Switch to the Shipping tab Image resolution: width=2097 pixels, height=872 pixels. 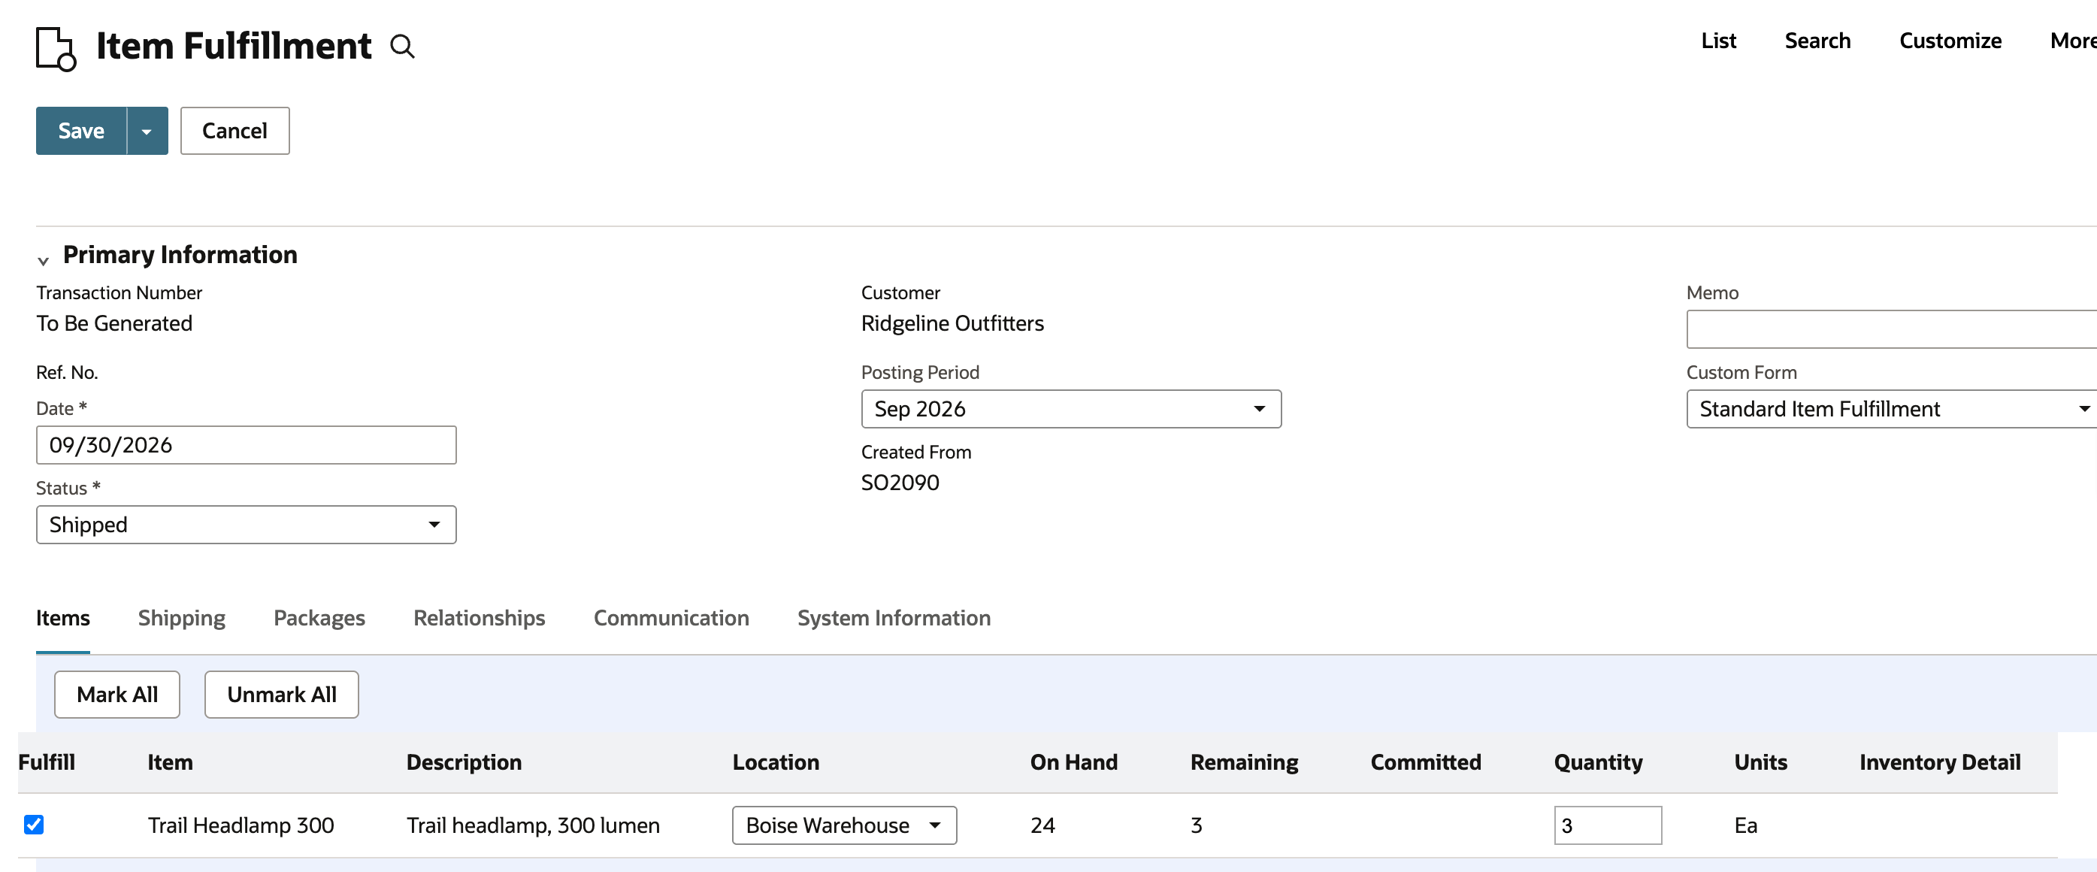coord(182,618)
